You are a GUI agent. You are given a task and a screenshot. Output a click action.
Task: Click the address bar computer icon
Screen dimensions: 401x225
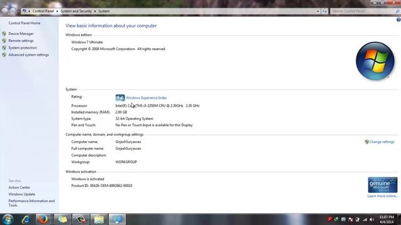pos(24,11)
